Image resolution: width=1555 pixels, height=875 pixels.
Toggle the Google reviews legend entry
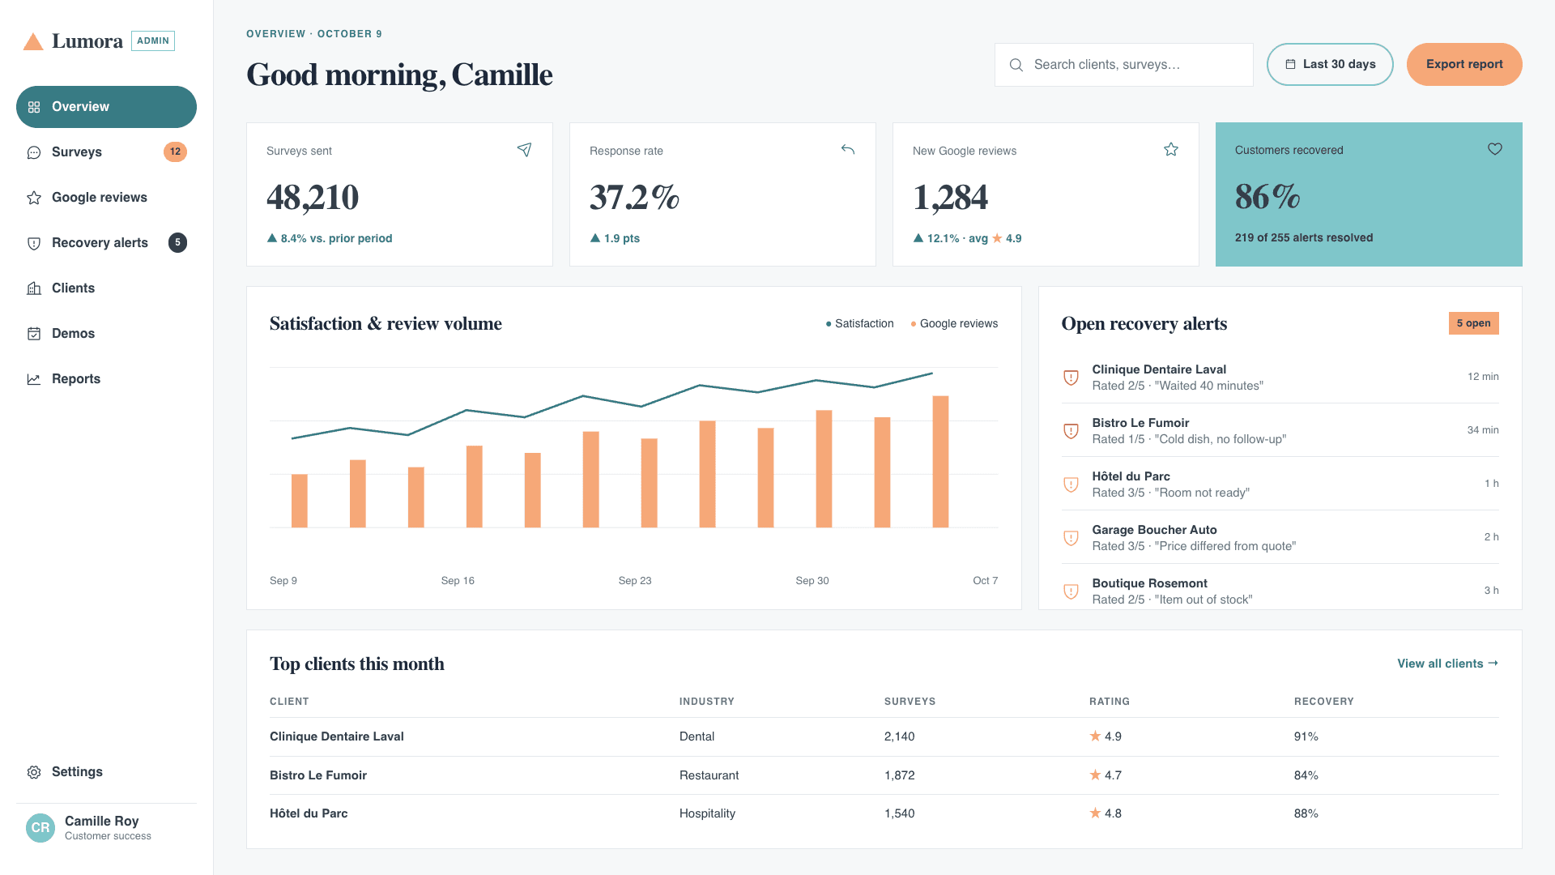pyautogui.click(x=954, y=324)
